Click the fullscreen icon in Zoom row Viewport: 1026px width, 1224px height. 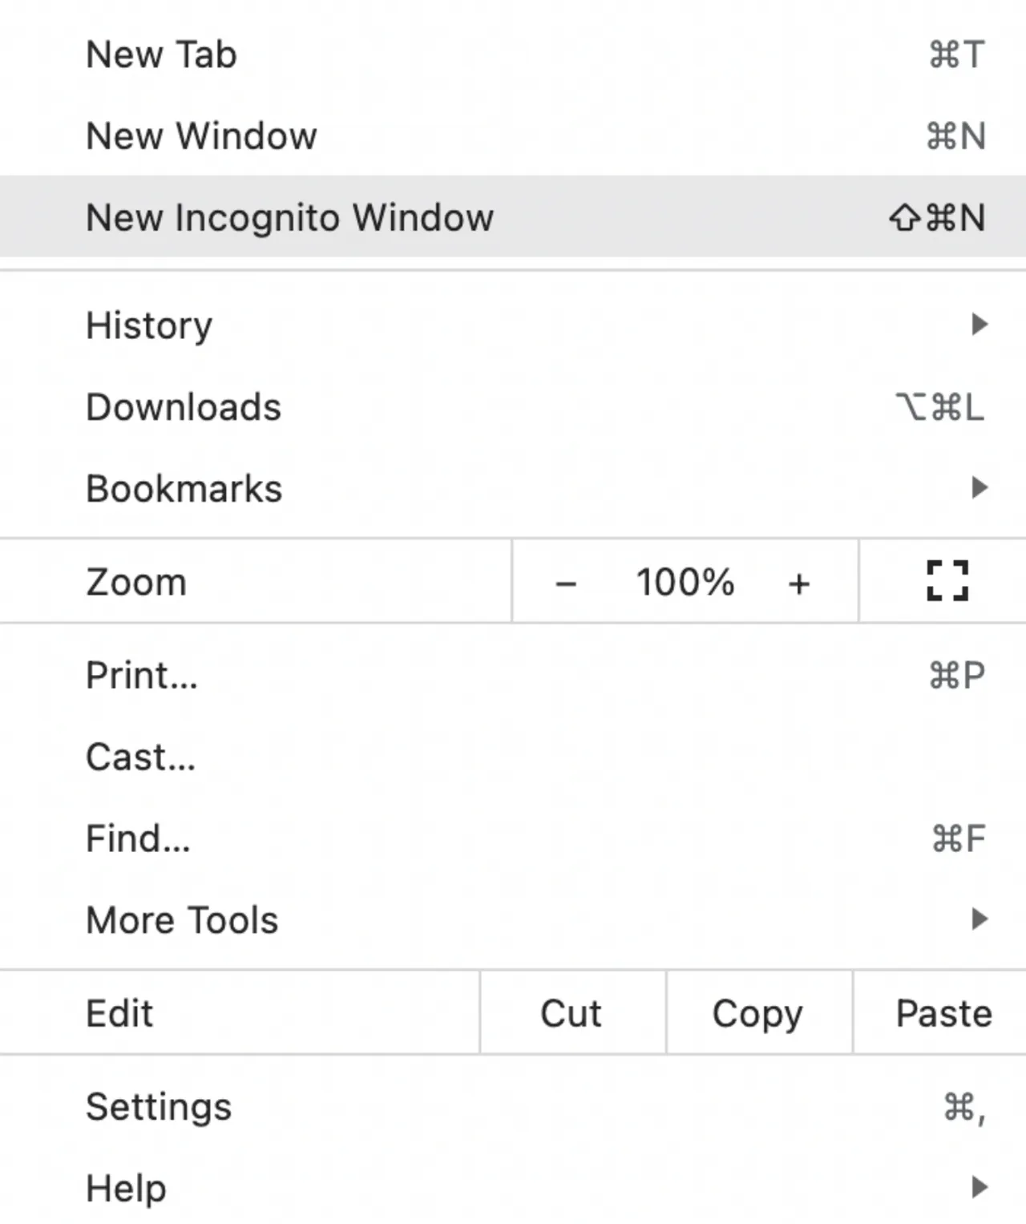pyautogui.click(x=947, y=581)
